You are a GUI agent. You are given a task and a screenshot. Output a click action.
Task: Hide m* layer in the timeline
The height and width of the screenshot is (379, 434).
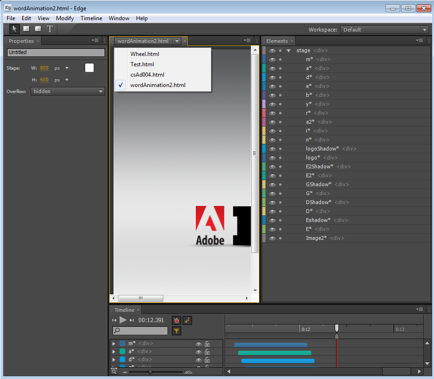[x=199, y=344]
